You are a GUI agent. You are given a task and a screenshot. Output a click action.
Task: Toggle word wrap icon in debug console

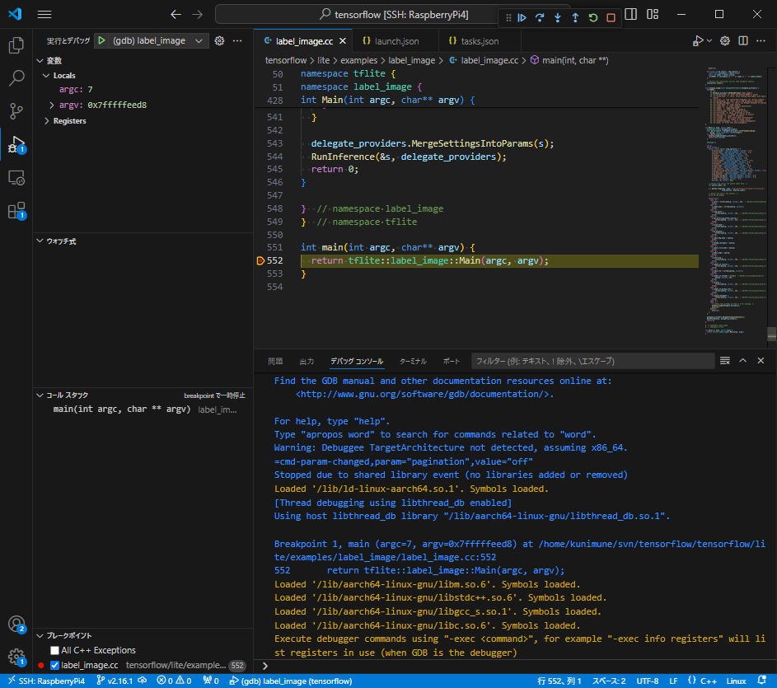click(725, 361)
